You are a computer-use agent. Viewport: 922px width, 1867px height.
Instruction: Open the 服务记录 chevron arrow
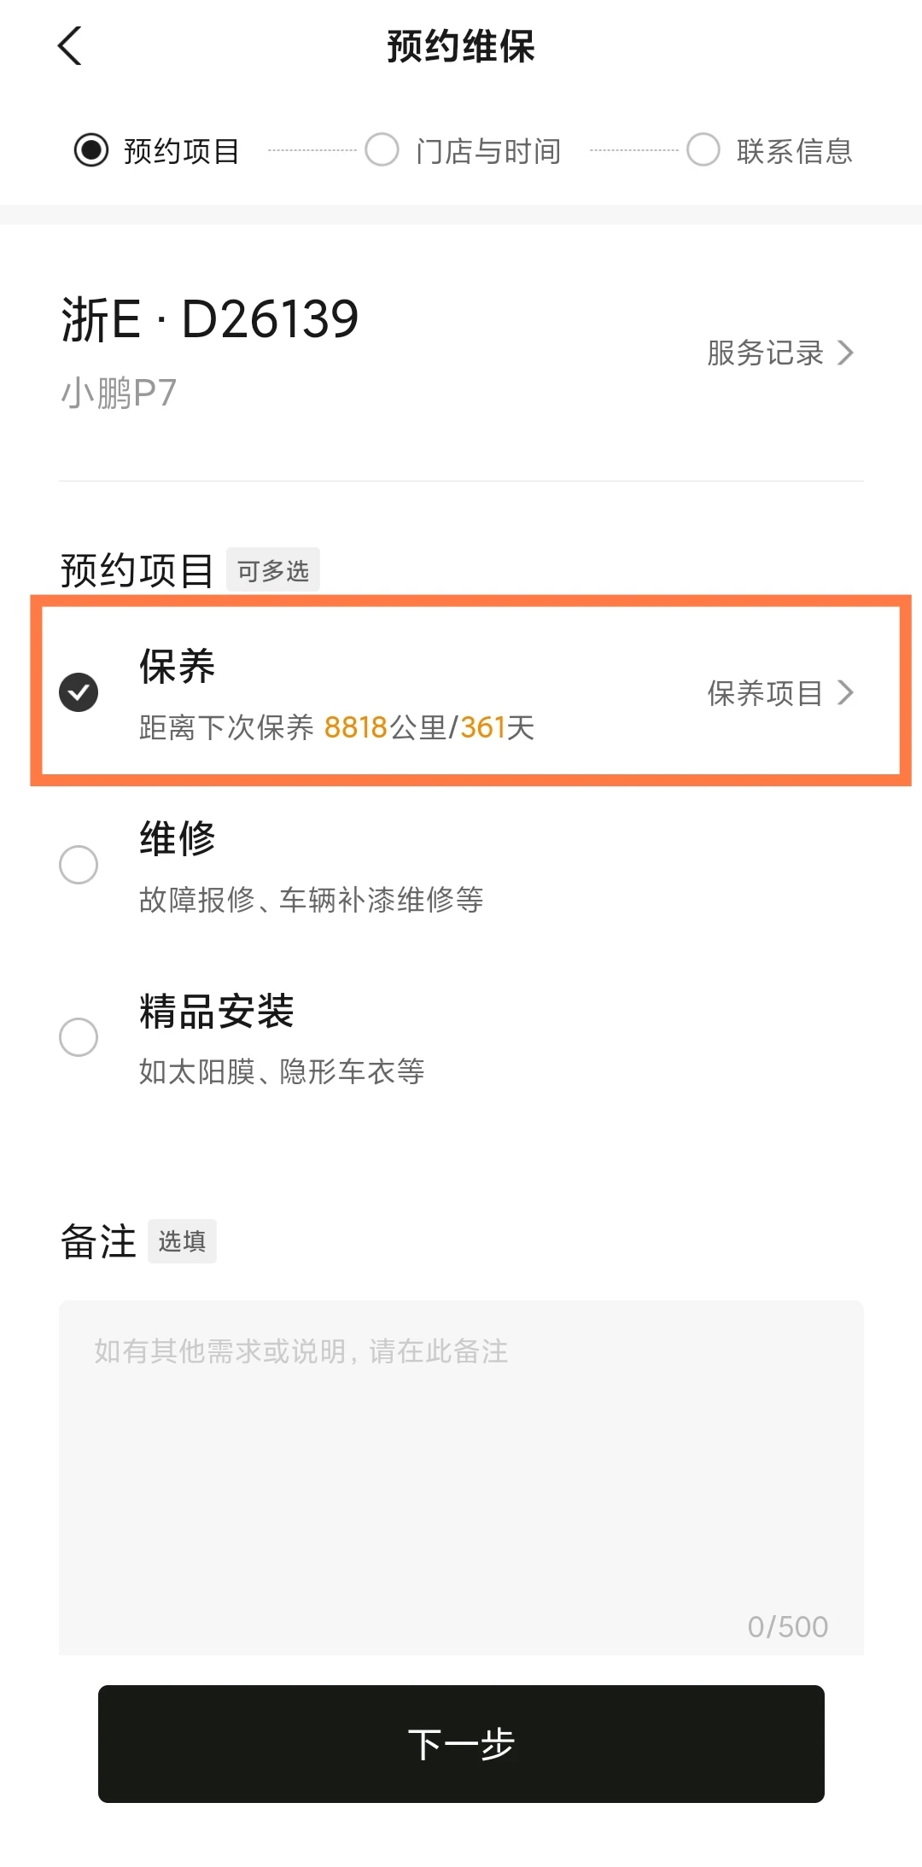pyautogui.click(x=845, y=353)
